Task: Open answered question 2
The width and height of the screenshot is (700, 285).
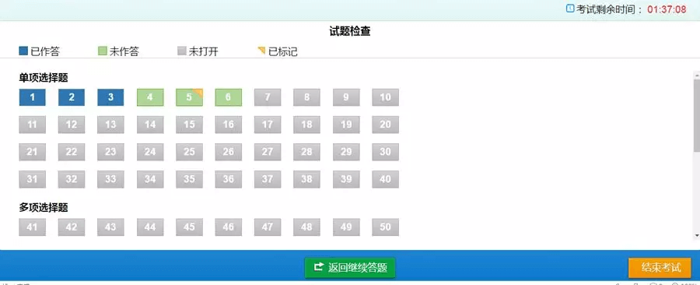Action: [72, 97]
